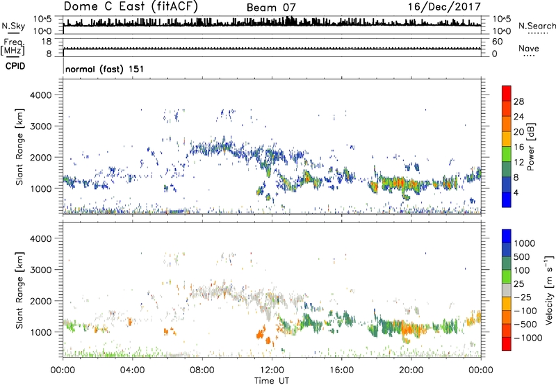Image resolution: width=556 pixels, height=385 pixels.
Task: Click the '4' label on Power colorbar
Action: [516, 193]
